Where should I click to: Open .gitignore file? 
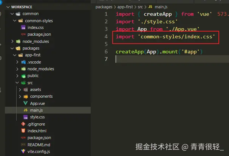click(36, 124)
